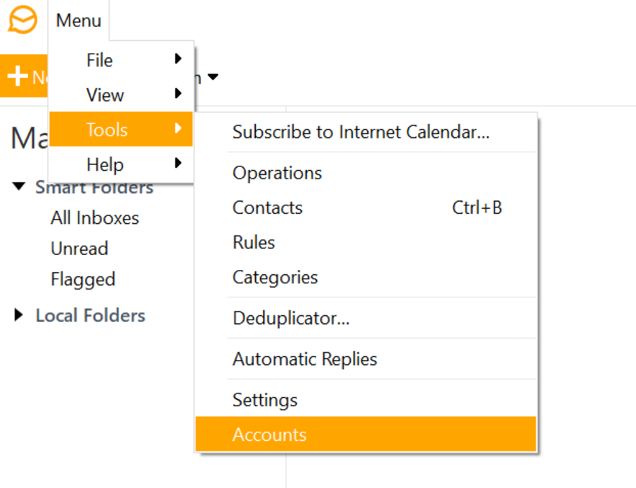Click the eM Client logo icon
Image resolution: width=636 pixels, height=488 pixels.
point(24,20)
